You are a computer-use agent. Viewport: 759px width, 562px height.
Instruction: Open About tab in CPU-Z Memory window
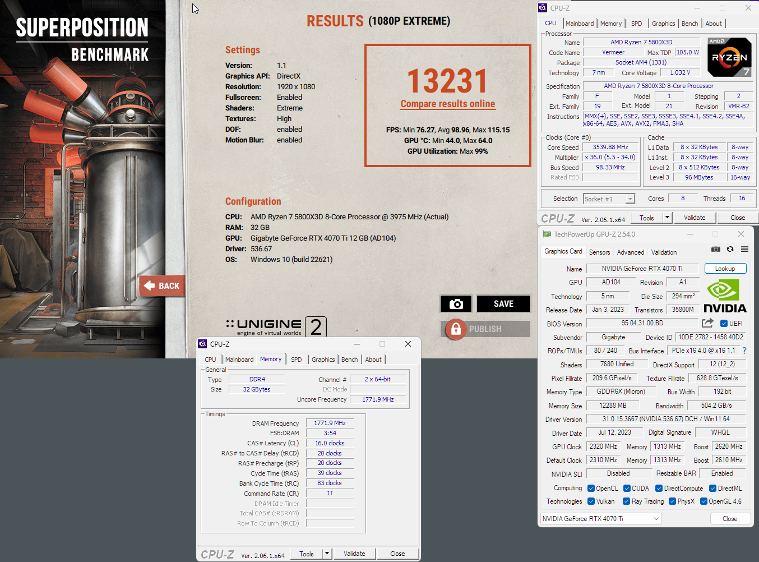tap(373, 360)
